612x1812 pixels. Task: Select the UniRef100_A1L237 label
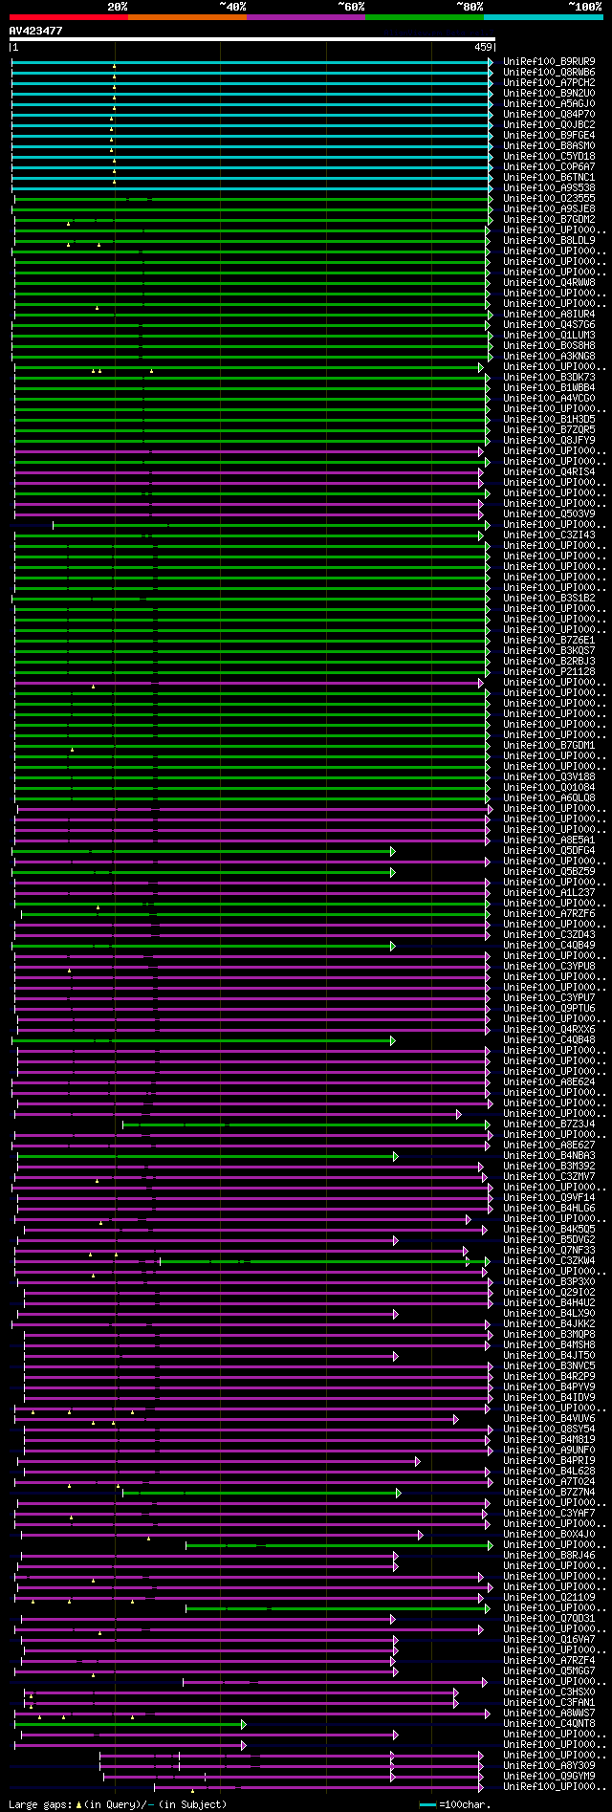pyautogui.click(x=549, y=893)
